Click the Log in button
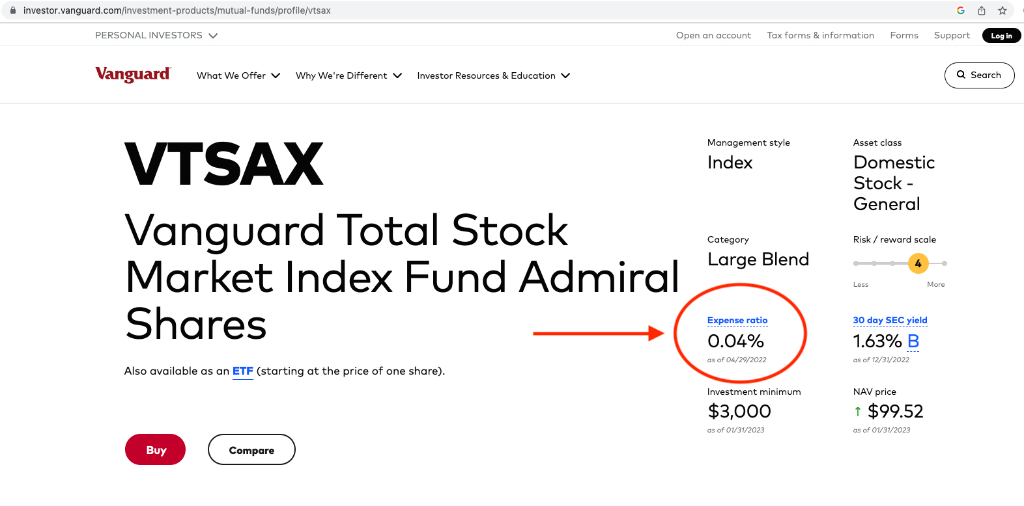The height and width of the screenshot is (506, 1024). pyautogui.click(x=1001, y=36)
